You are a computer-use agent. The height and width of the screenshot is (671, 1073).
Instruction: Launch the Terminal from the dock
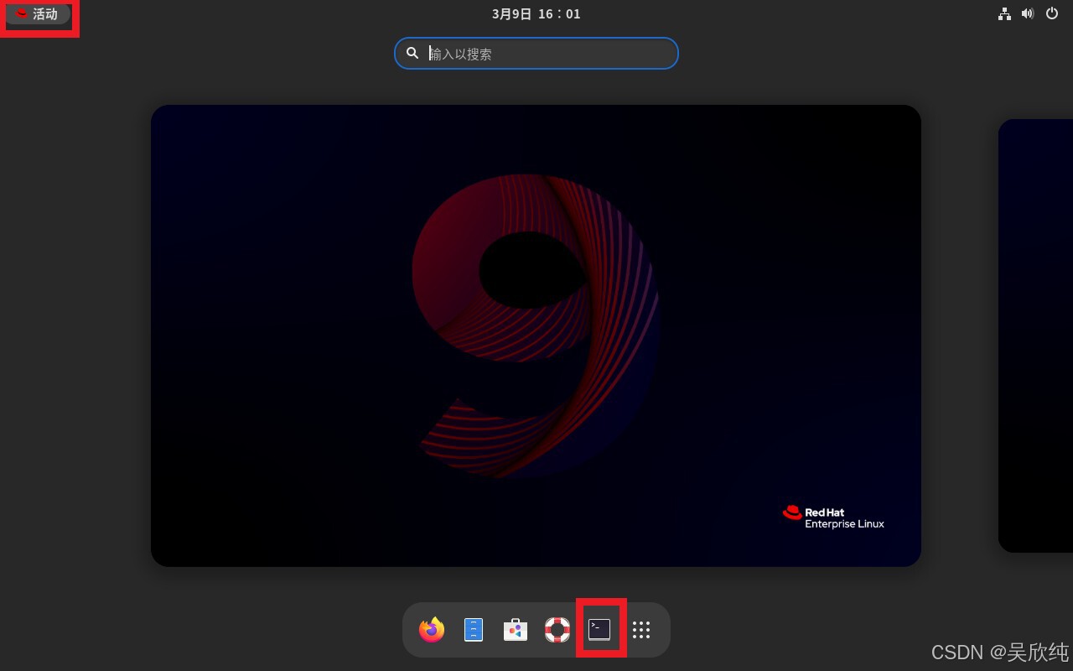click(599, 630)
